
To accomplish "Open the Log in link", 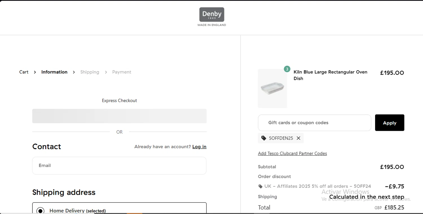I will click(199, 147).
